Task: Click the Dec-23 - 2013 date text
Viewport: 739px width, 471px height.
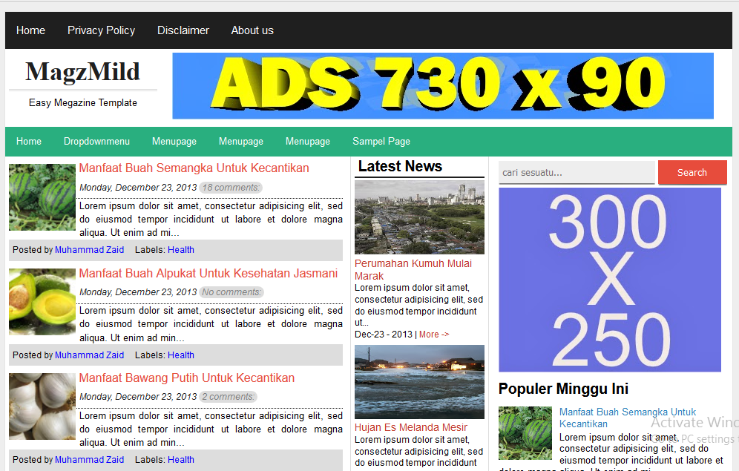Action: coord(384,335)
